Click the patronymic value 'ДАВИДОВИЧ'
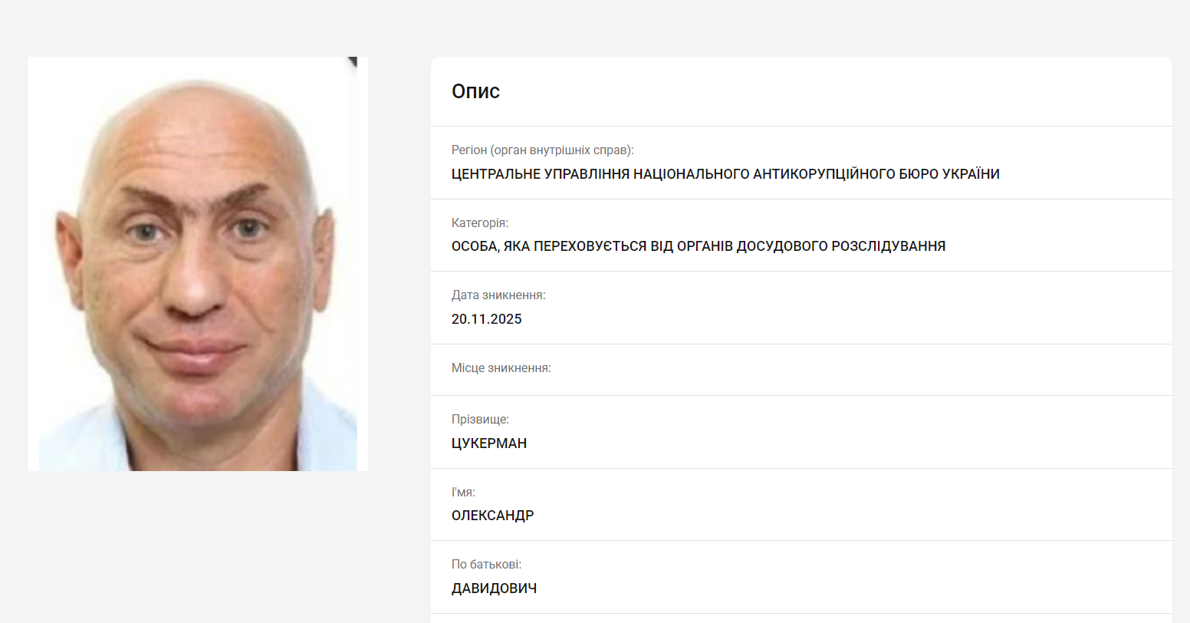The image size is (1190, 623). 494,588
